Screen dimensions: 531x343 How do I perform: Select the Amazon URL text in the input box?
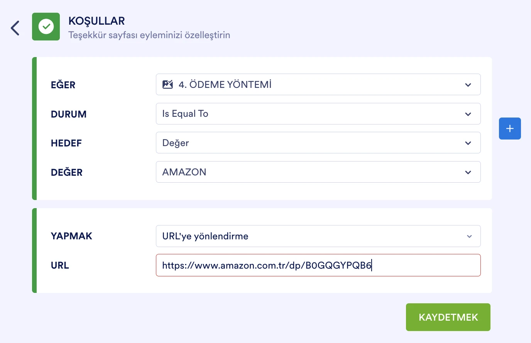[x=266, y=265]
